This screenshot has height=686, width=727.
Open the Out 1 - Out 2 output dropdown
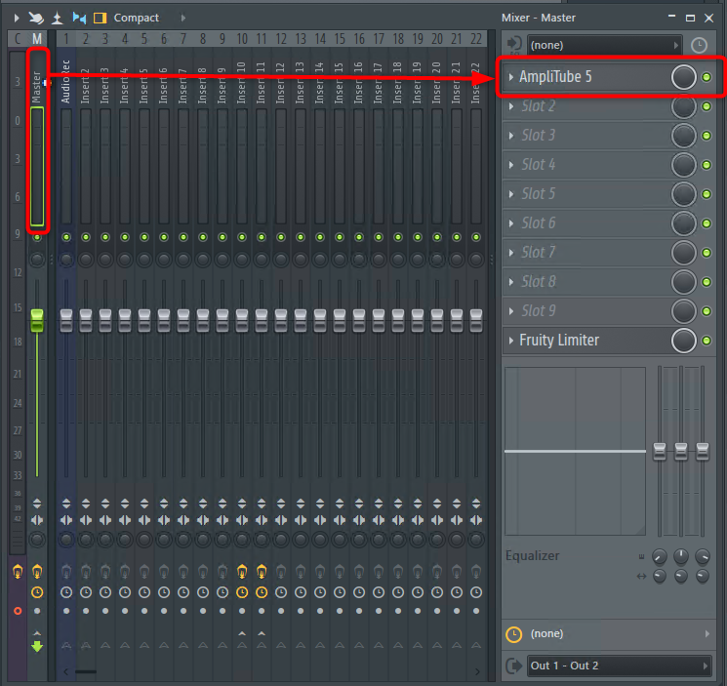pyautogui.click(x=618, y=666)
